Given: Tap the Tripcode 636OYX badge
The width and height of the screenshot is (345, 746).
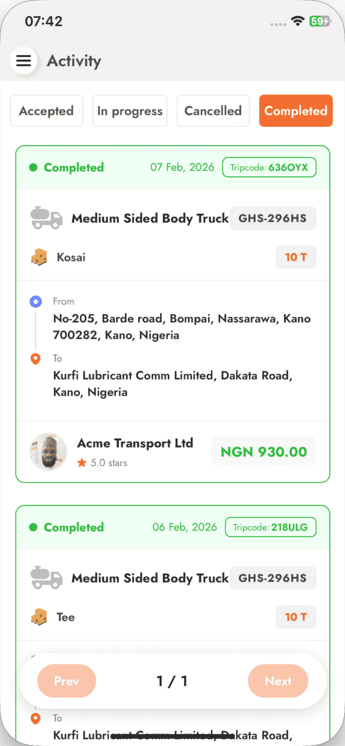Looking at the screenshot, I should pyautogui.click(x=269, y=167).
